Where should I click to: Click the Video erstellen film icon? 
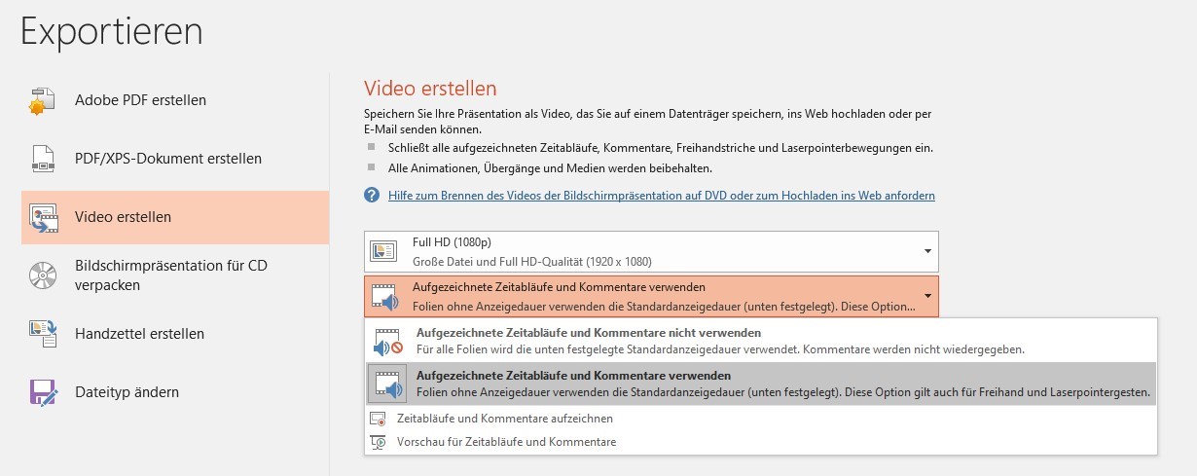point(43,217)
